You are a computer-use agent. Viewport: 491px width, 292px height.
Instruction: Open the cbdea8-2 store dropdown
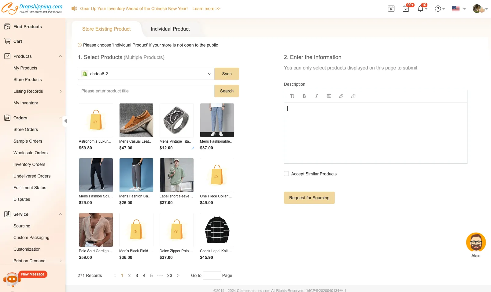146,74
